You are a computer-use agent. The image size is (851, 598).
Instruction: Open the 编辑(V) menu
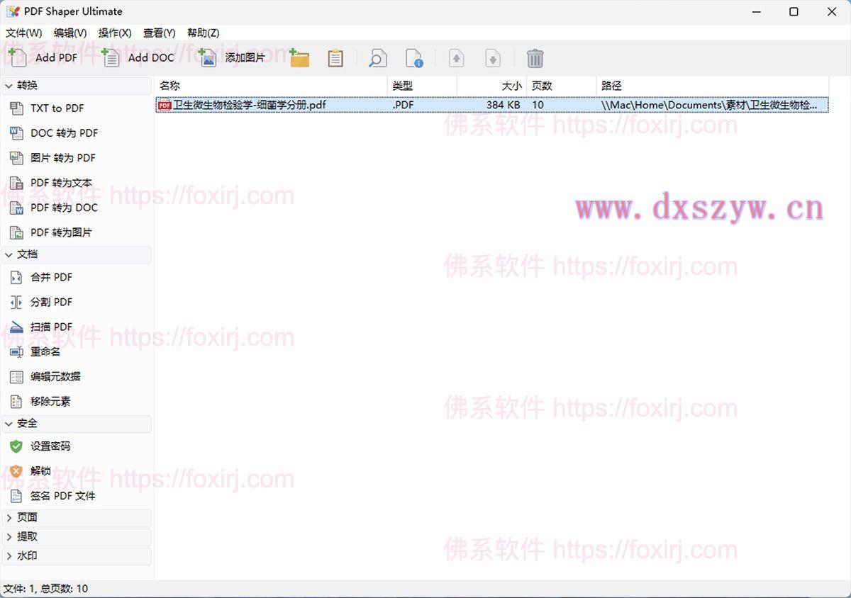coord(70,33)
